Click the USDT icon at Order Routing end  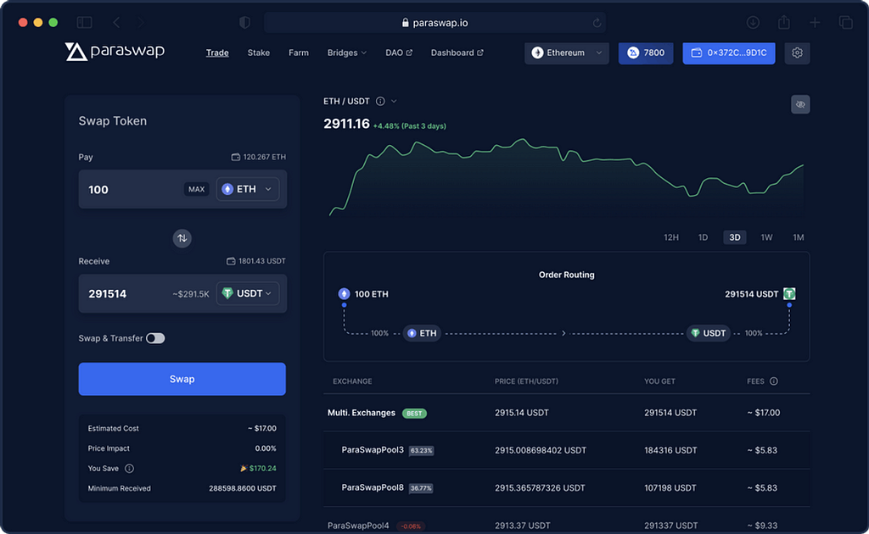(789, 294)
